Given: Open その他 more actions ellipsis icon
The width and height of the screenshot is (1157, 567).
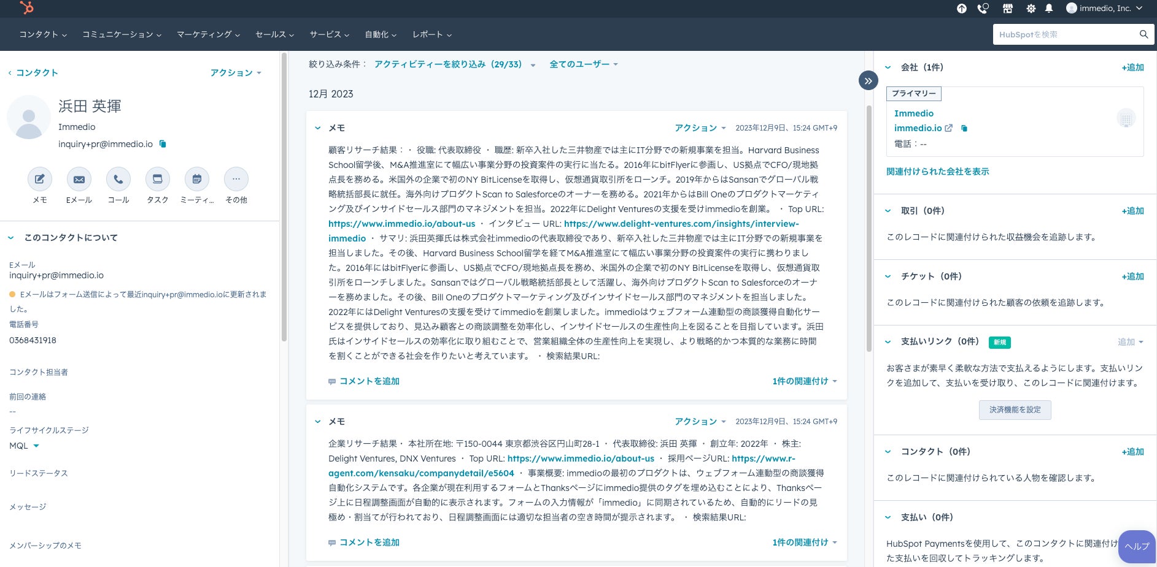Looking at the screenshot, I should (236, 179).
